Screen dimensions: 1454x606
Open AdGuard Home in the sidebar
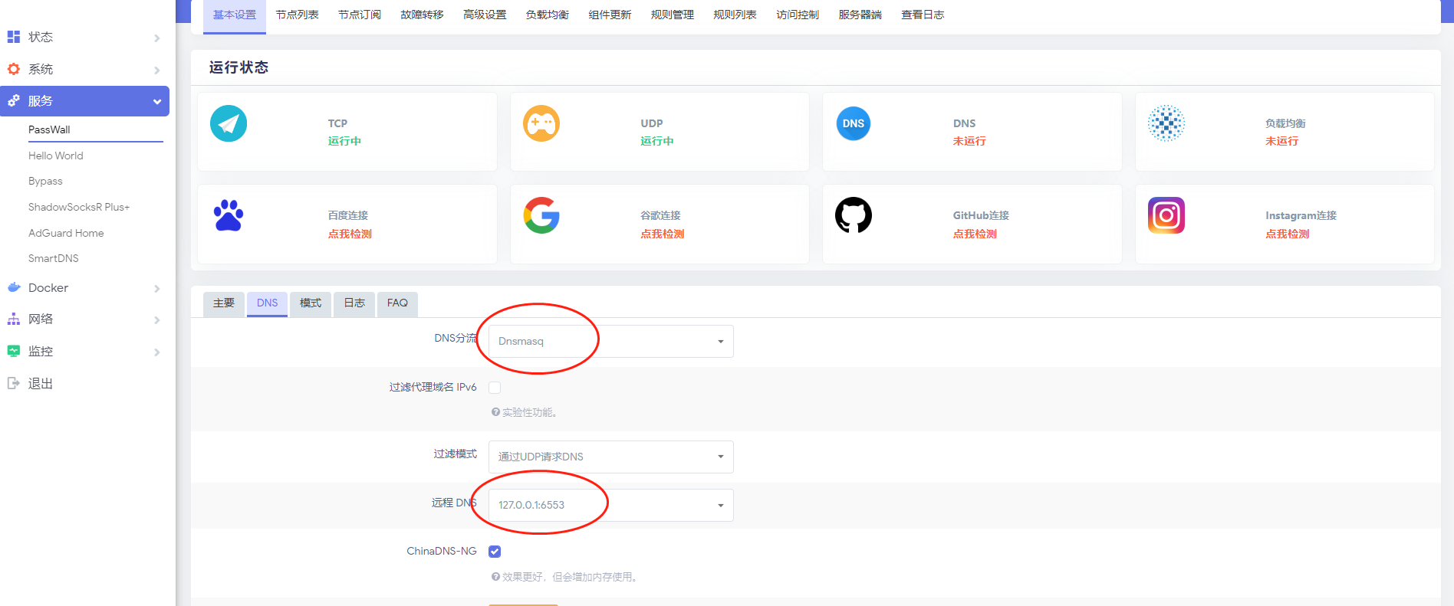(x=66, y=233)
